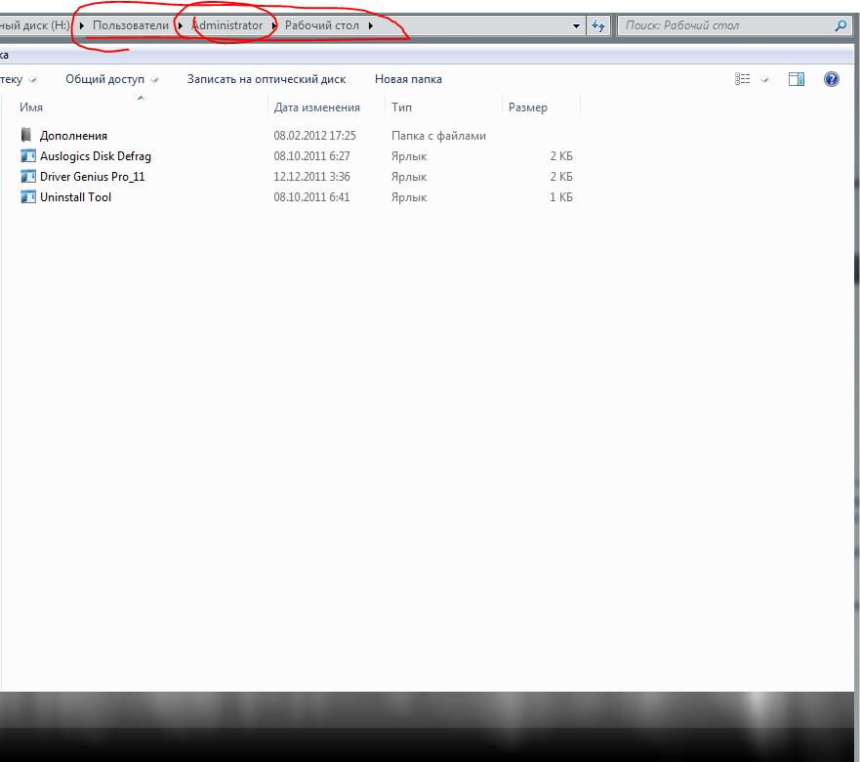Click the date 12.12.2011 3:36
The height and width of the screenshot is (762, 860).
(x=311, y=176)
